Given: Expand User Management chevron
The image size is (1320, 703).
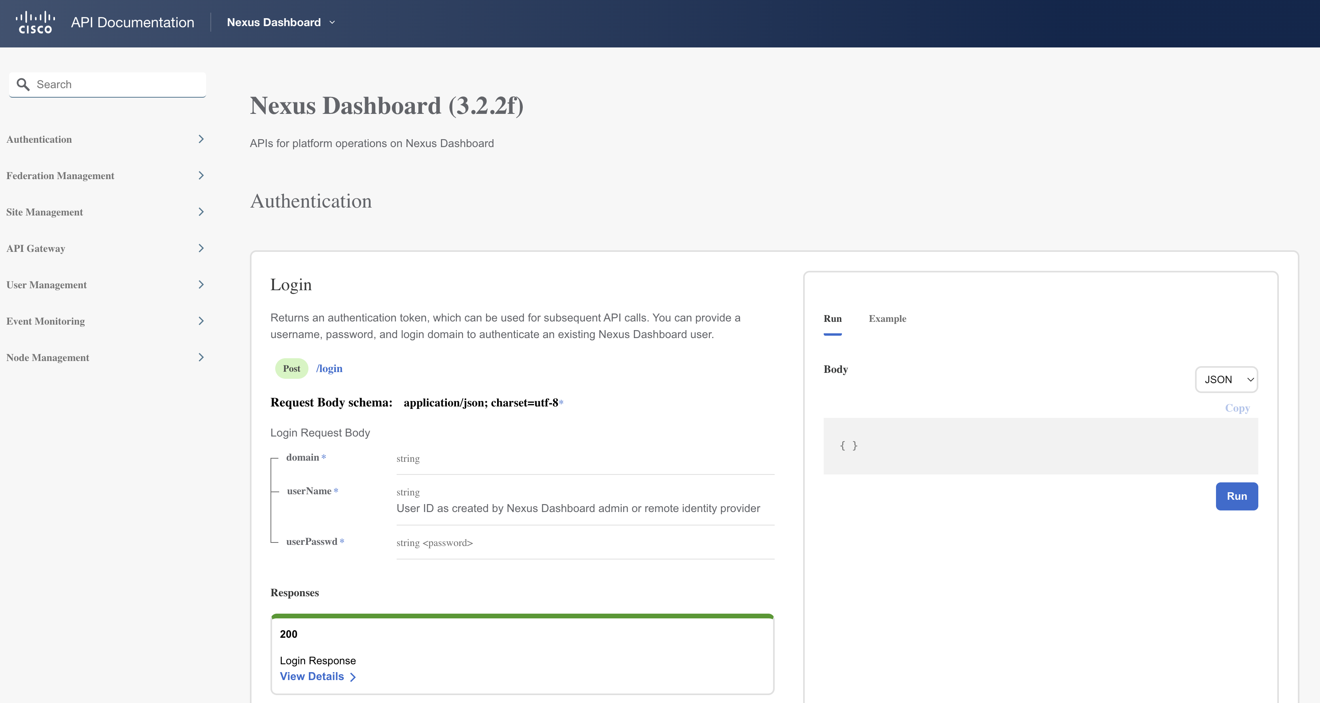Looking at the screenshot, I should (x=201, y=285).
